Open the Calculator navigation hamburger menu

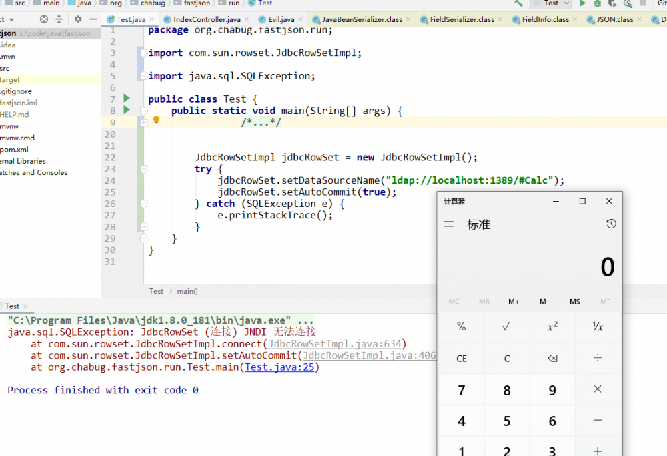[x=448, y=224]
